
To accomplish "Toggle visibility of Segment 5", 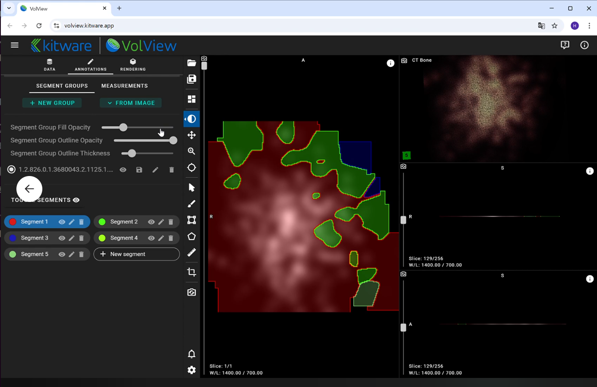I will click(x=62, y=255).
